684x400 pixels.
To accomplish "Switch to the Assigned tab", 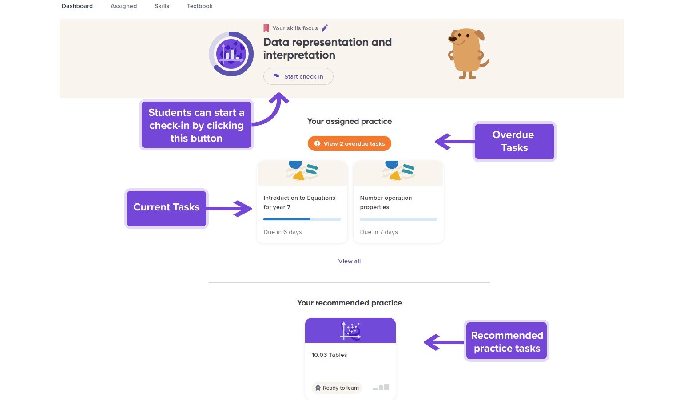I will [123, 6].
